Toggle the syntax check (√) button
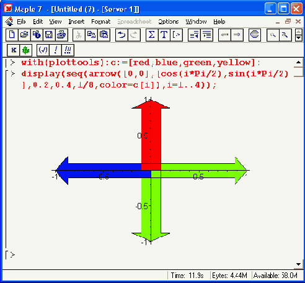The height and width of the screenshot is (283, 305). pos(43,50)
